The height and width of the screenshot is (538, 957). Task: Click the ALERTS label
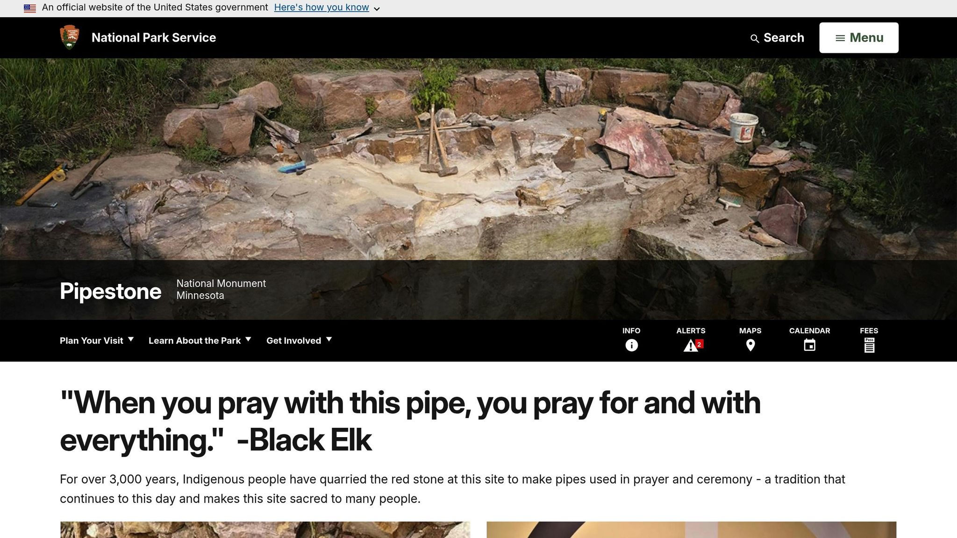tap(691, 331)
